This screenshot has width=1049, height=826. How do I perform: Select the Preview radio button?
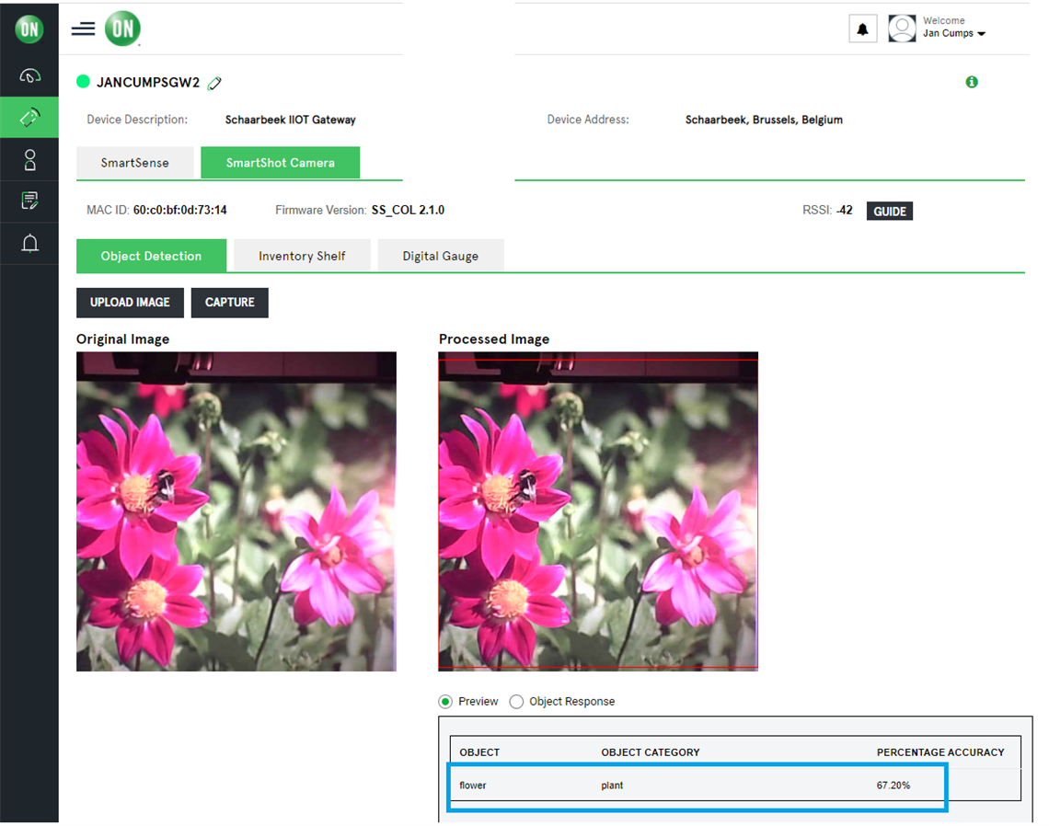tap(444, 702)
